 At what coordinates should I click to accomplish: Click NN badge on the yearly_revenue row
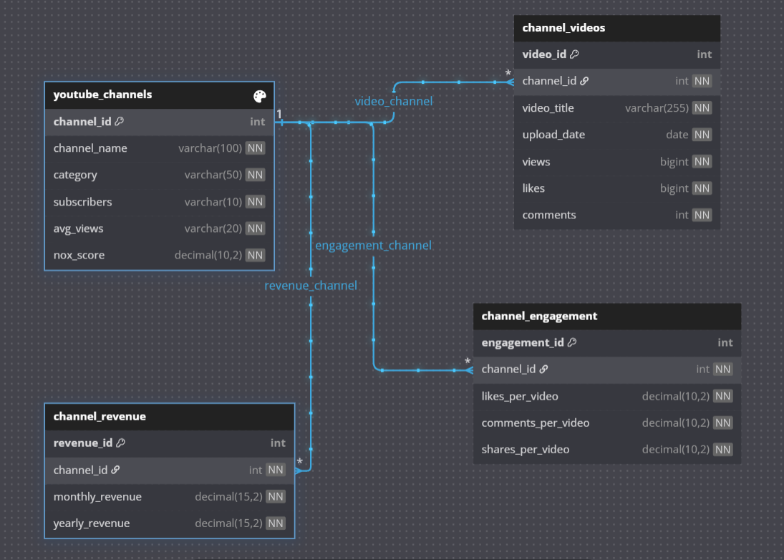tap(276, 523)
